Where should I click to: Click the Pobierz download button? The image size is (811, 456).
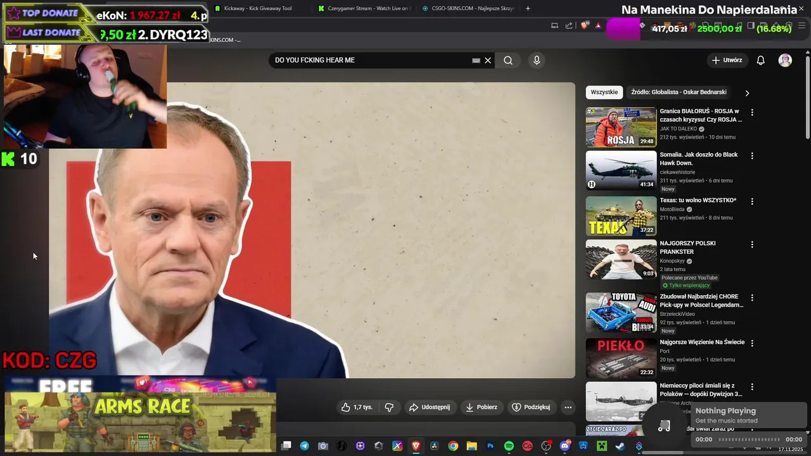coord(482,407)
